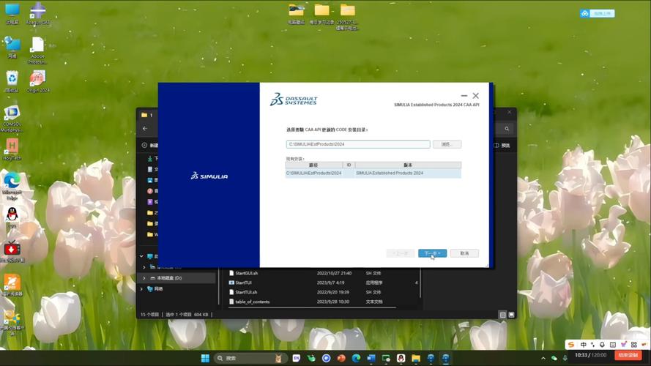Click the 下一步 (Next) button in installer
The height and width of the screenshot is (366, 651).
(x=431, y=253)
